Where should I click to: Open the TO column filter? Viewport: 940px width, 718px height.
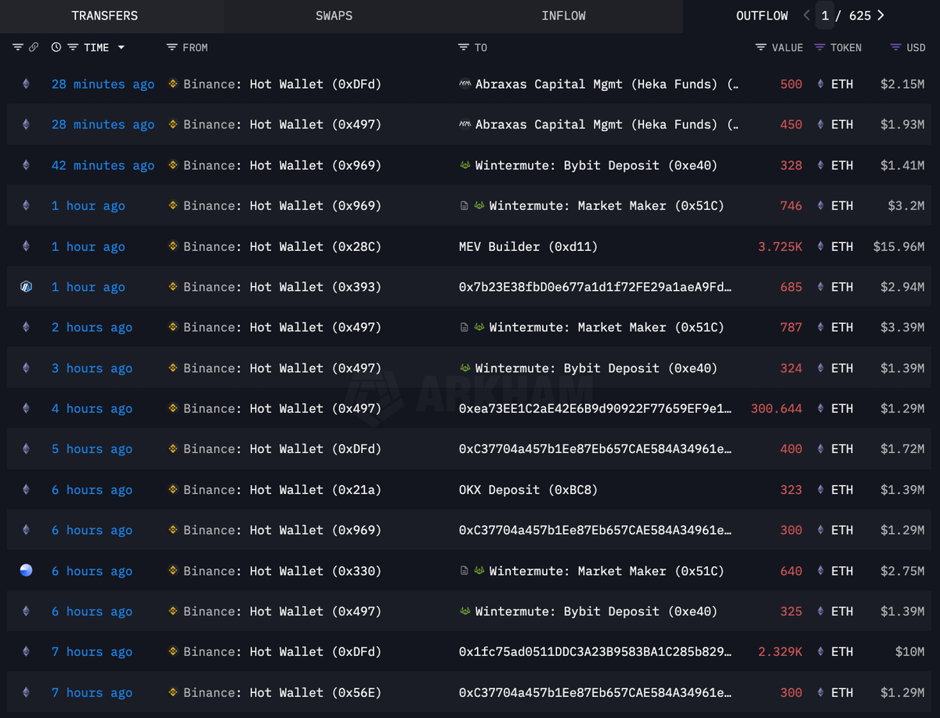pyautogui.click(x=464, y=48)
